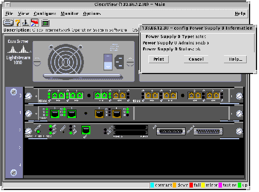Screen dimensions: 259x192
Task: Open the CiscoView window menu button
Action: coord(7,4)
